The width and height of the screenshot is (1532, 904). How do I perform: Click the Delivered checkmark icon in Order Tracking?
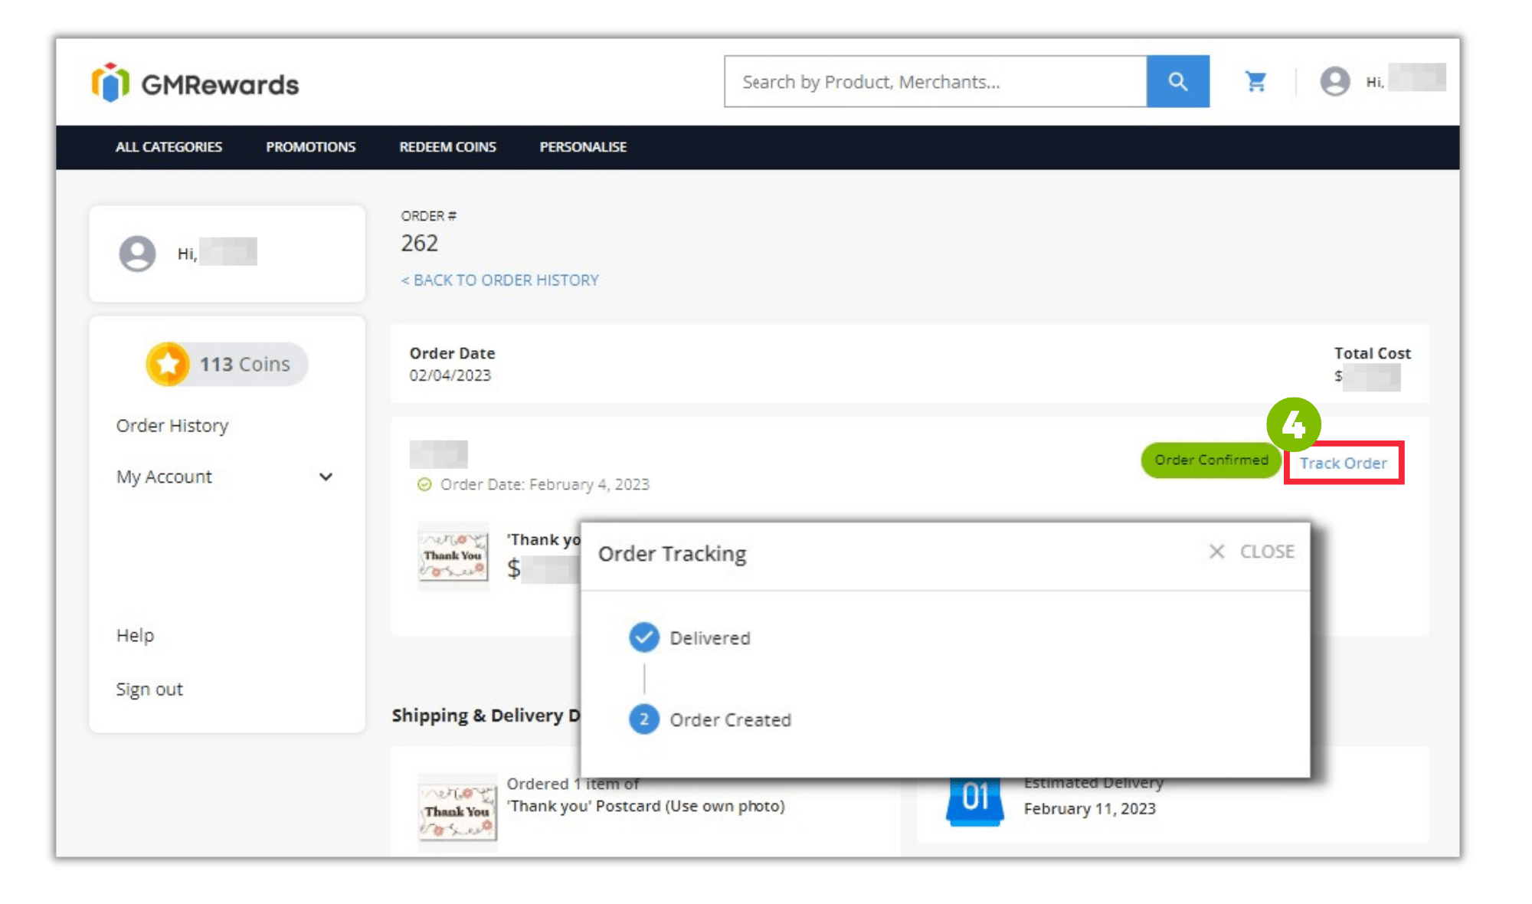coord(643,637)
